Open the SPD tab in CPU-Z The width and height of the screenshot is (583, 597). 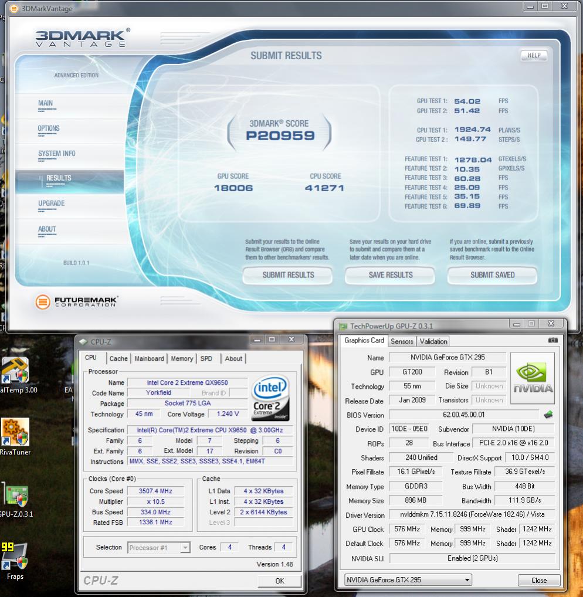206,359
